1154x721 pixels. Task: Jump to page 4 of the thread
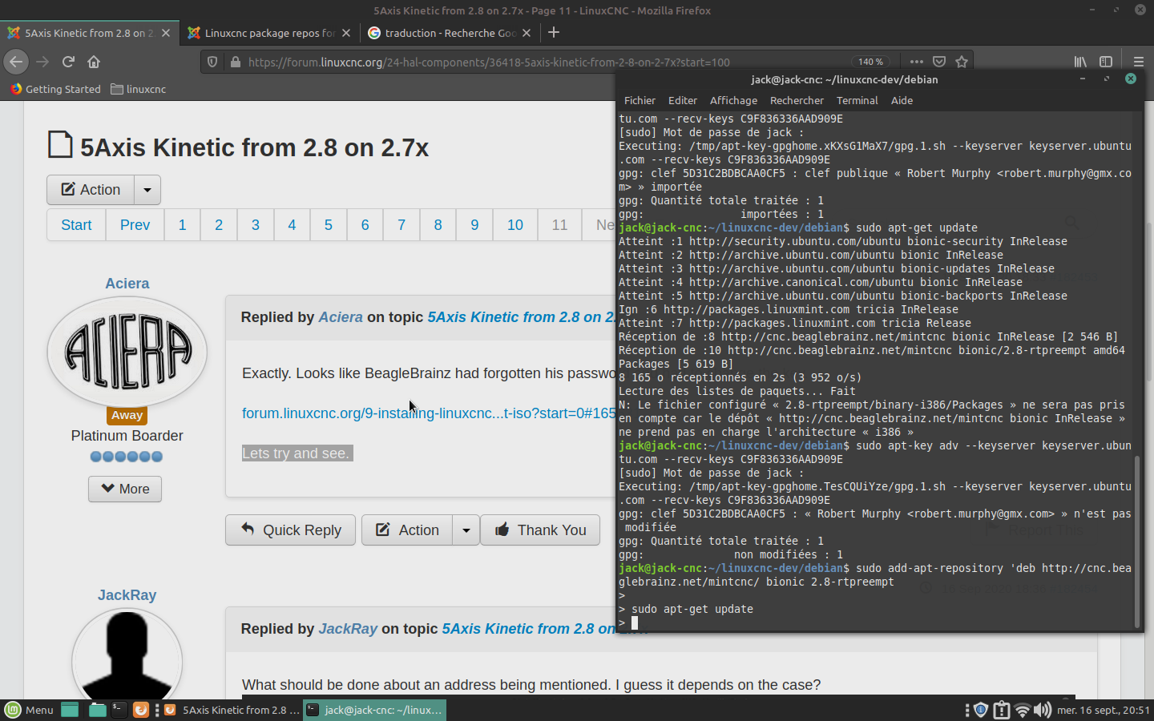tap(292, 225)
